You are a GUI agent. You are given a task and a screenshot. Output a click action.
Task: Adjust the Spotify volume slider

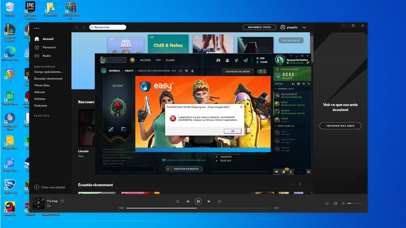click(x=355, y=203)
